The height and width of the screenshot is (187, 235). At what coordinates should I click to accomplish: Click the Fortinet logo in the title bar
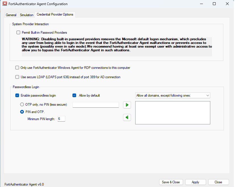click(4, 4)
